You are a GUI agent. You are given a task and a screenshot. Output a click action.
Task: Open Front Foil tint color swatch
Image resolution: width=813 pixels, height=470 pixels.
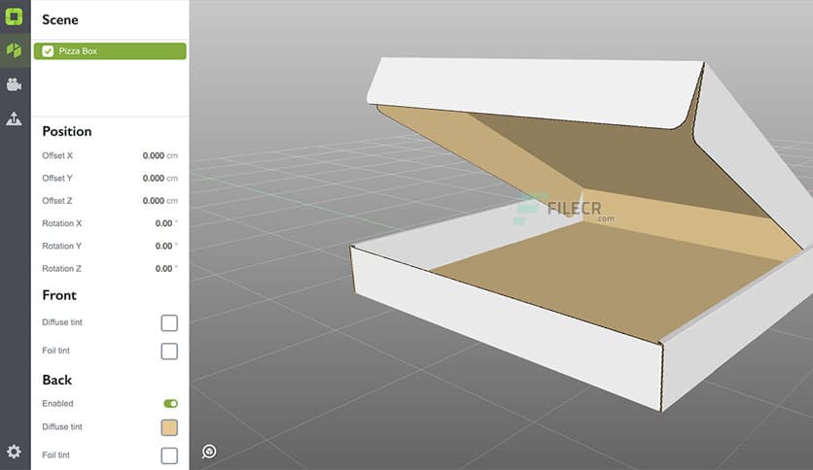click(x=169, y=351)
